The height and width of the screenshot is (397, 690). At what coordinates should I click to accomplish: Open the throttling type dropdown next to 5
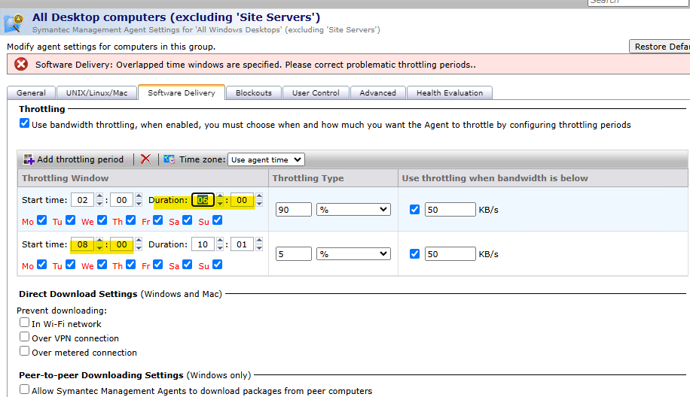click(x=353, y=254)
